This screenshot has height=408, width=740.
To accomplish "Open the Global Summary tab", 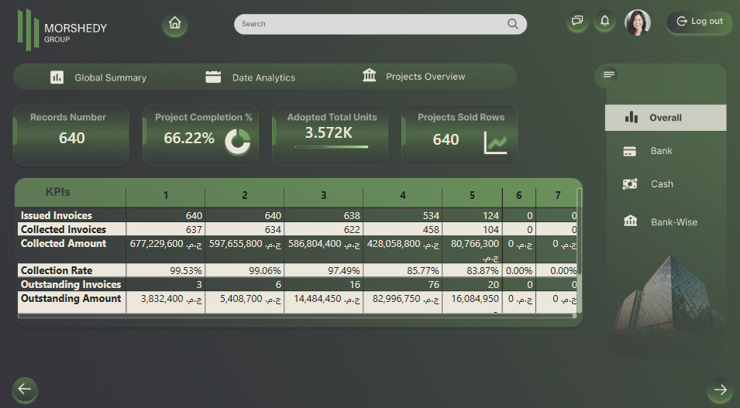I will click(98, 77).
